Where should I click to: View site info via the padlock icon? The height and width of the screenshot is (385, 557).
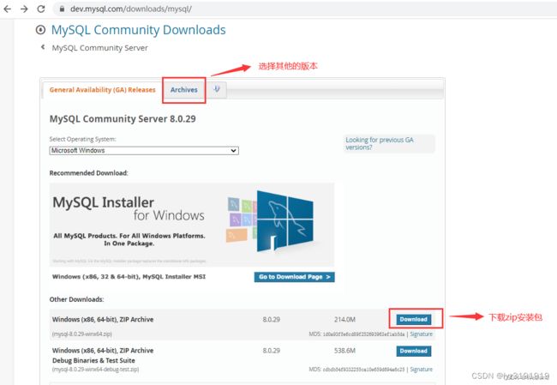[62, 9]
